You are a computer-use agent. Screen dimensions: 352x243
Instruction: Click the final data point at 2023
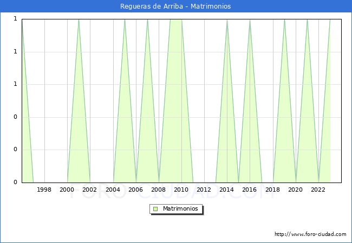click(x=330, y=19)
